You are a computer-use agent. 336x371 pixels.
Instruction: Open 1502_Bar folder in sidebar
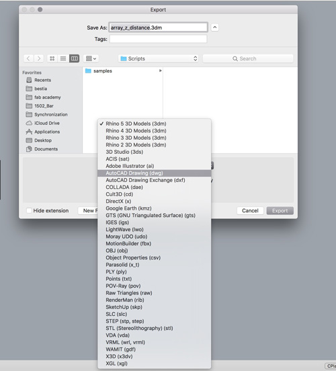point(40,106)
